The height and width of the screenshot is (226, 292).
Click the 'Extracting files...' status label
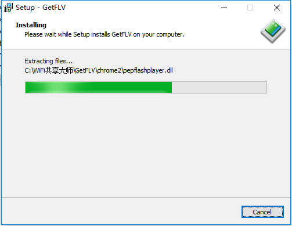tap(48, 61)
